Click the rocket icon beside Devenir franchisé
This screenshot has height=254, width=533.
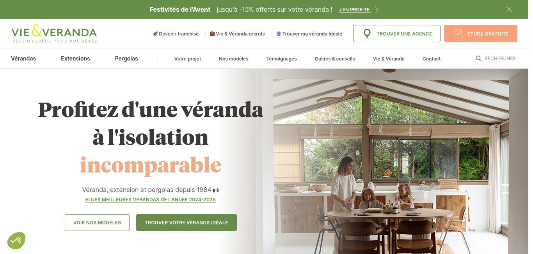tap(155, 34)
